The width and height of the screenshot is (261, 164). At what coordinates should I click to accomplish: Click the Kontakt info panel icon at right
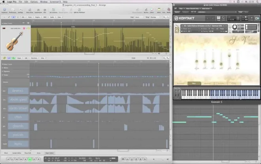click(x=257, y=18)
